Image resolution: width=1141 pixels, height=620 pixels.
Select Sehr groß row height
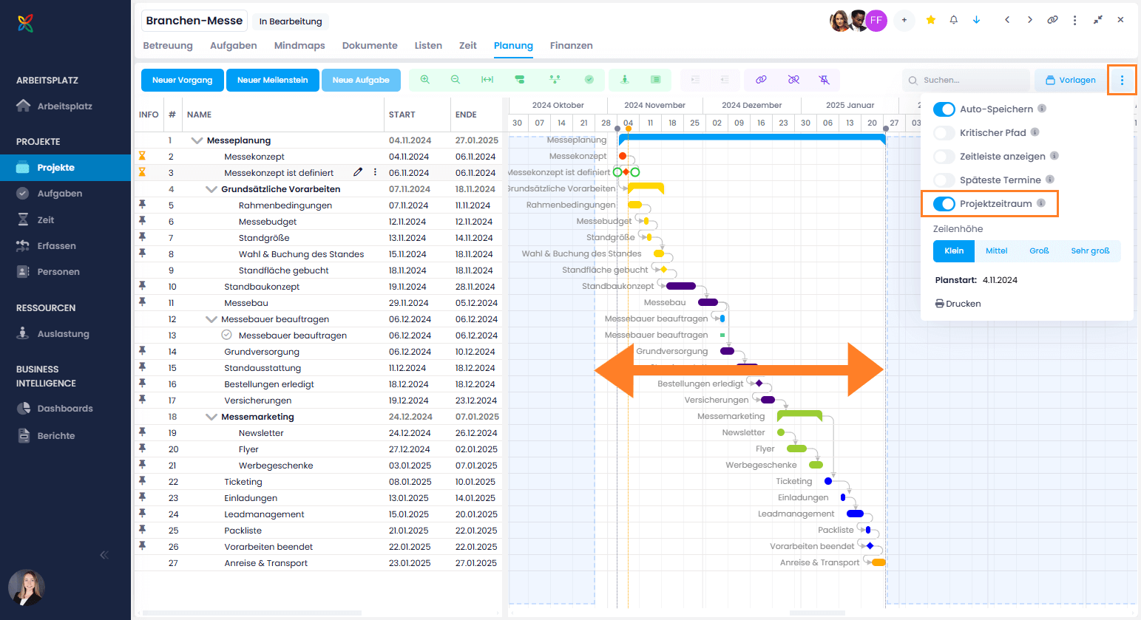(1090, 251)
